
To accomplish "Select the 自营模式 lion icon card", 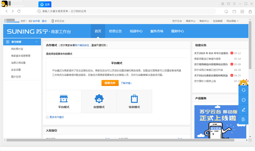I will coord(99,102).
